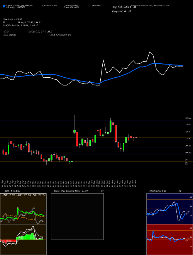Click the empty intraday trading price panel

click(77, 216)
